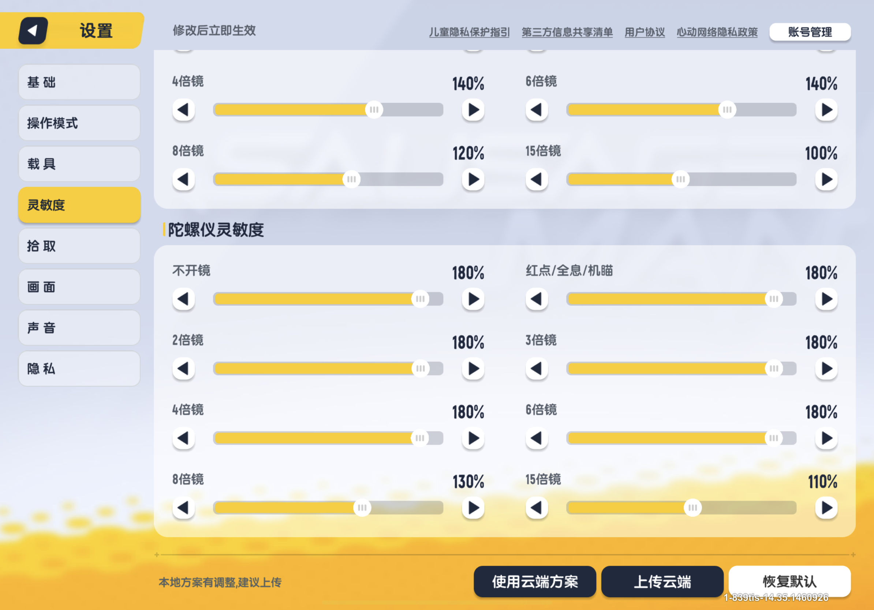Increase gyroscope 6倍镜 180% sensitivity

[826, 438]
